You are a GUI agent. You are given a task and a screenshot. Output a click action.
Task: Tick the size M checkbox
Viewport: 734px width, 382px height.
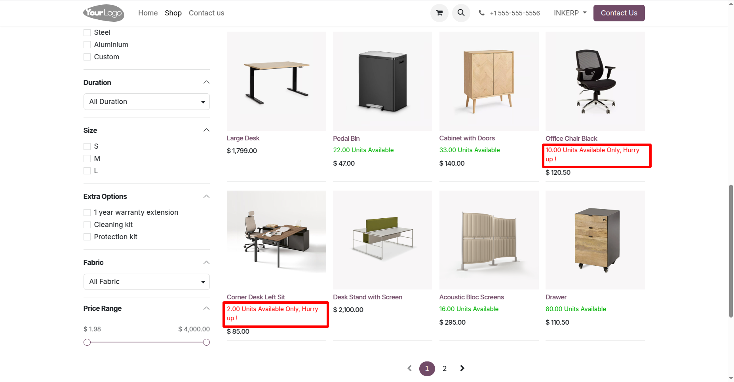(x=87, y=159)
